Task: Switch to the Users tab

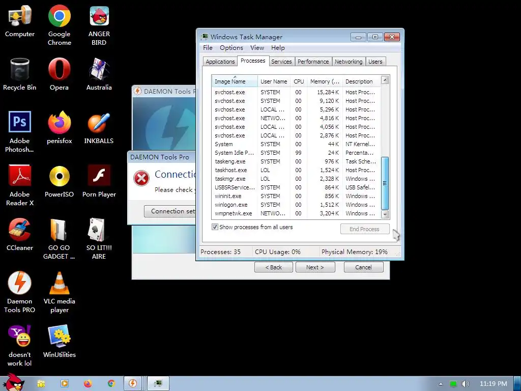Action: pos(375,62)
